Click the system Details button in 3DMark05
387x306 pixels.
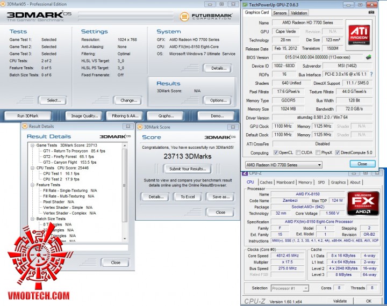(218, 68)
